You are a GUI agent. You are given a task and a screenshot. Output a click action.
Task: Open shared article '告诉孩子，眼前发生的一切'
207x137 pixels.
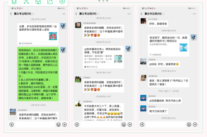(169, 45)
